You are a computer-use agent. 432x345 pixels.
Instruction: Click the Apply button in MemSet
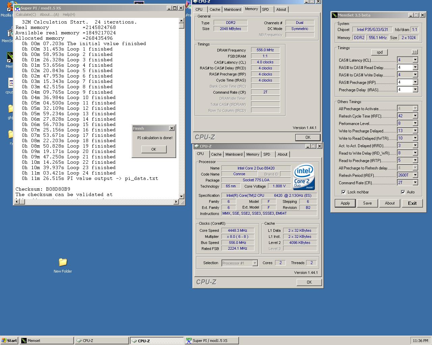point(345,203)
